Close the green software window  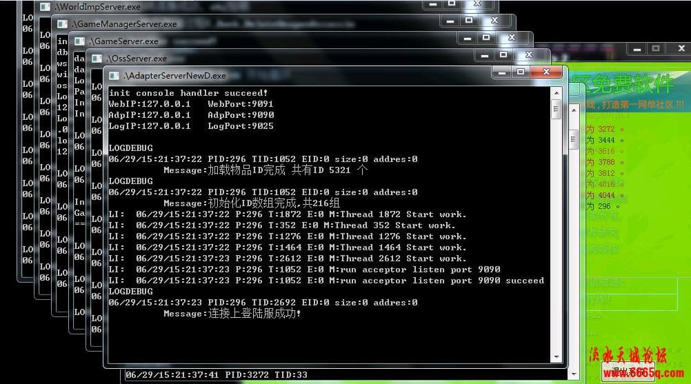click(681, 49)
